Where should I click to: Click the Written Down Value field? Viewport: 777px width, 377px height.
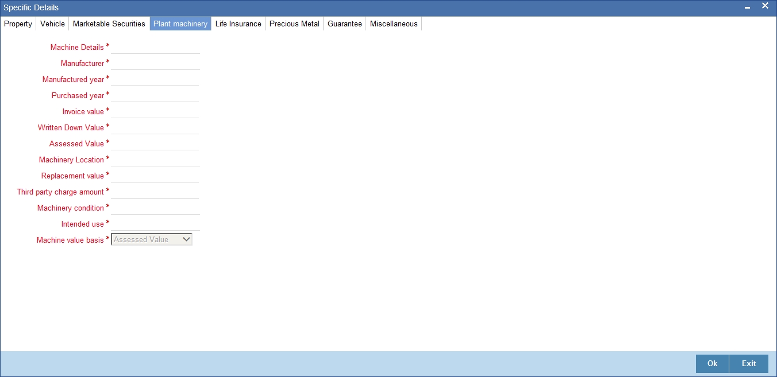(x=155, y=128)
